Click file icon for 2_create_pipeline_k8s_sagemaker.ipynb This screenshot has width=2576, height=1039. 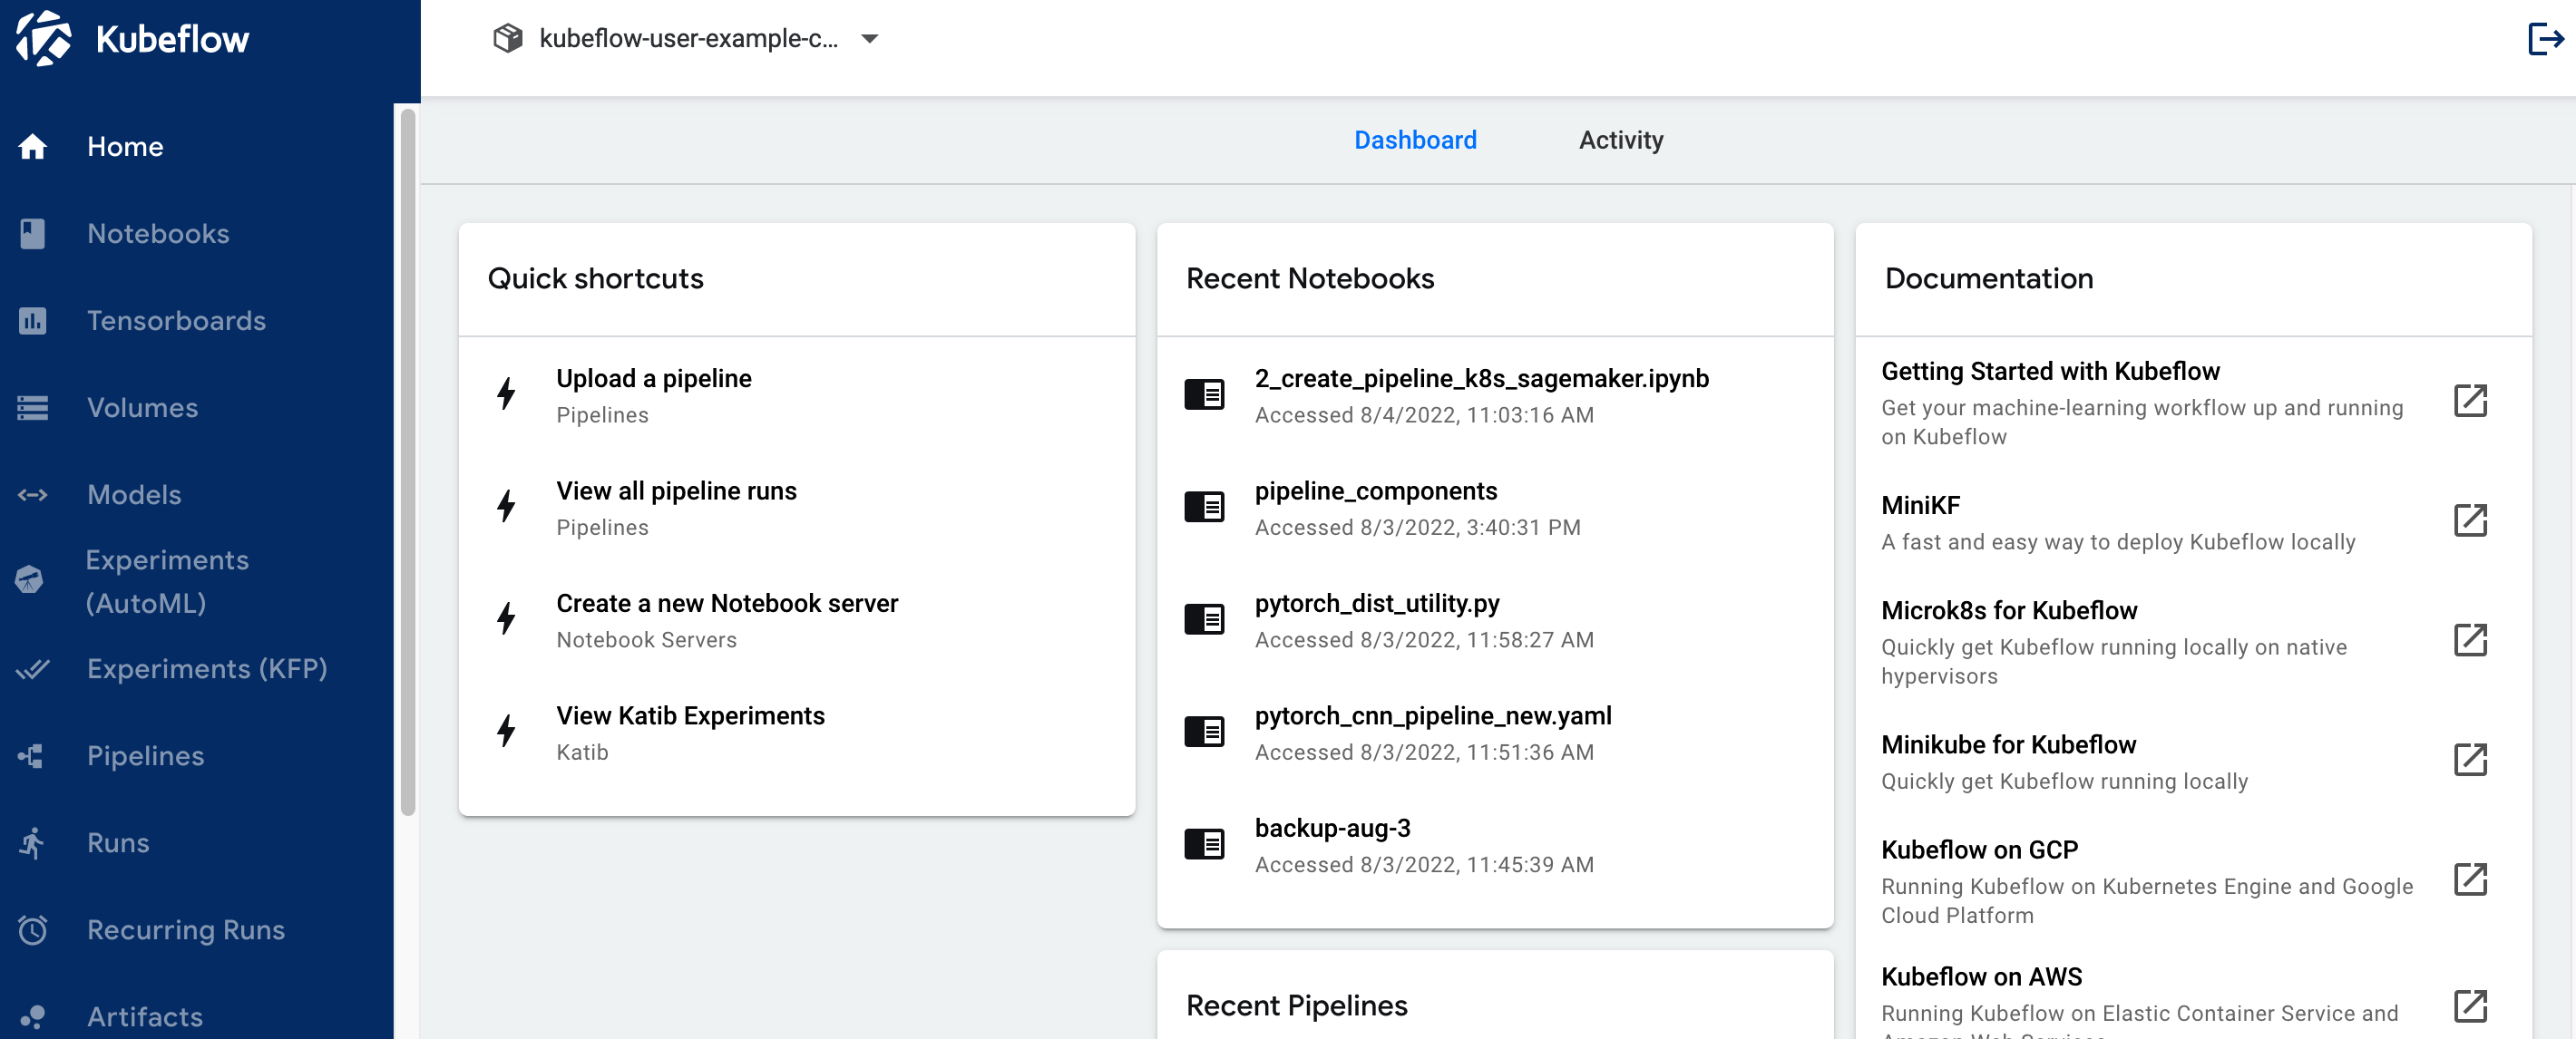[1204, 394]
